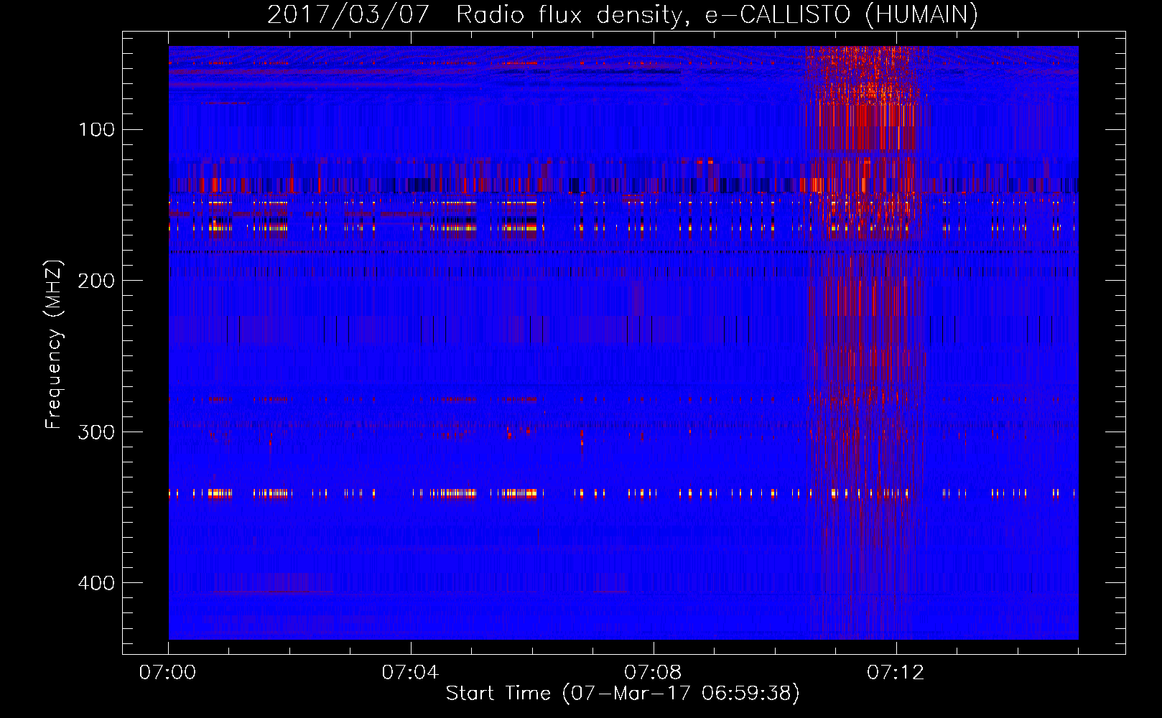
Task: Click the '07:00' time tick label
Action: pyautogui.click(x=167, y=673)
